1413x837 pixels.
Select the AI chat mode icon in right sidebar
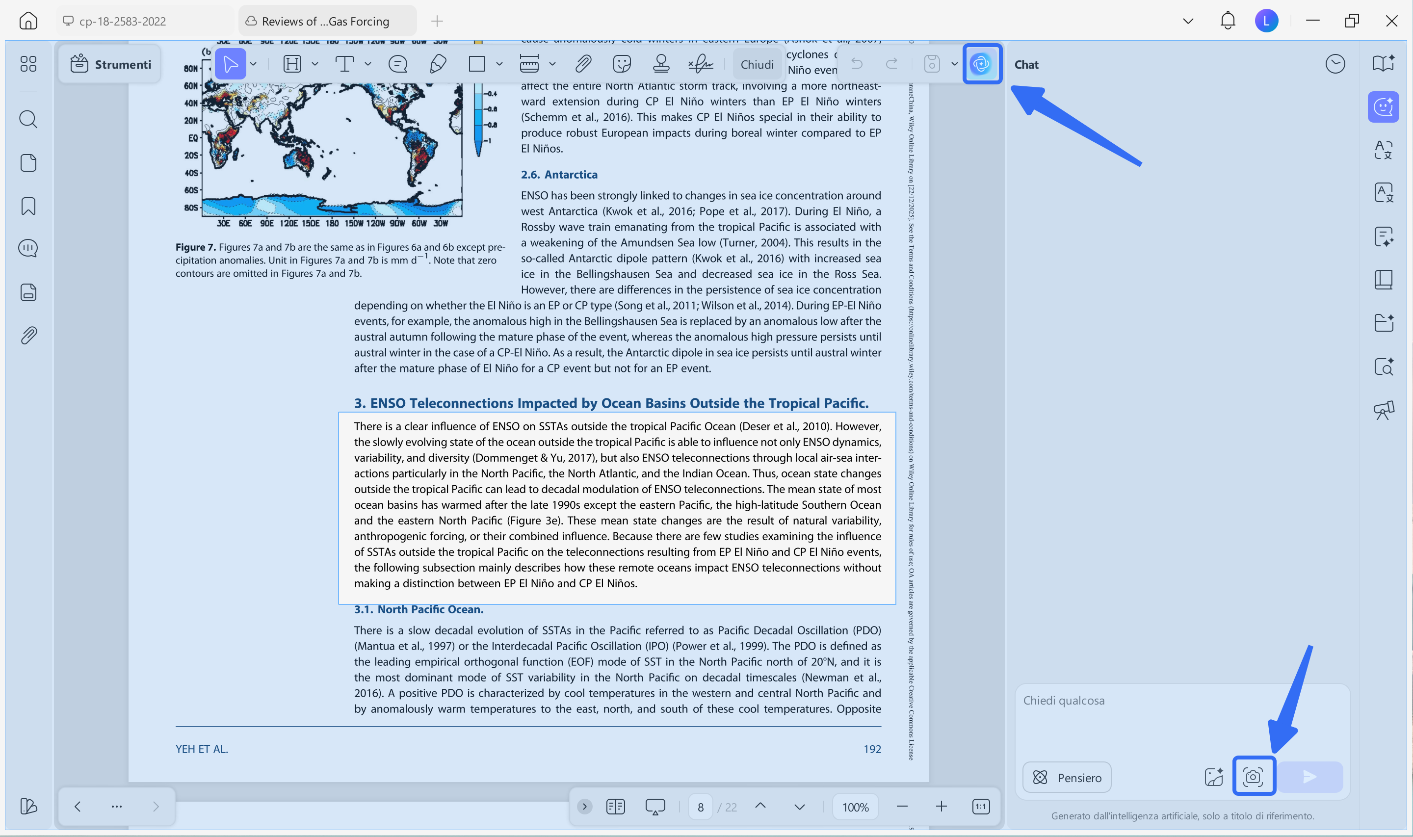coord(1383,106)
